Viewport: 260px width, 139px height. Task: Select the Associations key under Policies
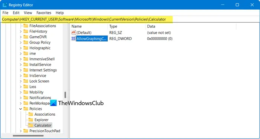coord(45,114)
